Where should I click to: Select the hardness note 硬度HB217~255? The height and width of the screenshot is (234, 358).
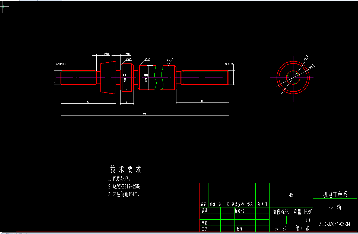[x=125, y=187]
